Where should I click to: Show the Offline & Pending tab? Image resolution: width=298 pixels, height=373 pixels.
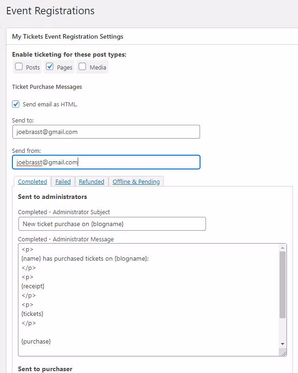click(136, 182)
